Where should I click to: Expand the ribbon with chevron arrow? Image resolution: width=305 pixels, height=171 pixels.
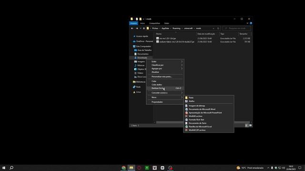pyautogui.click(x=247, y=23)
